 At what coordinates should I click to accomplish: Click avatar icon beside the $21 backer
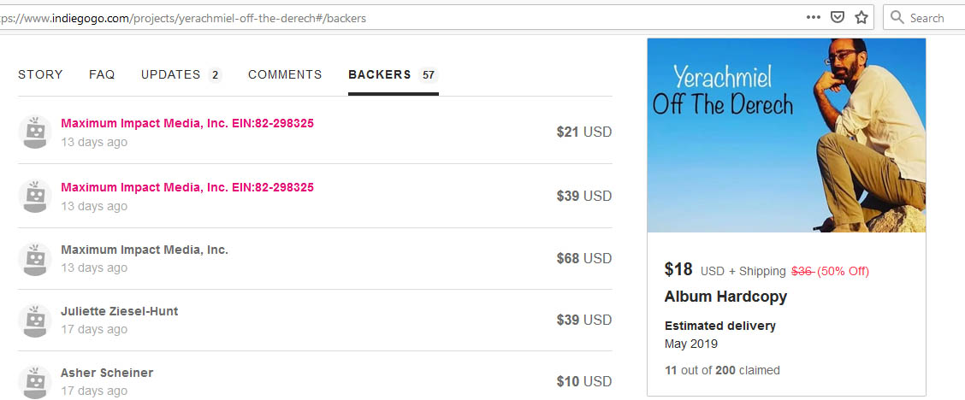35,132
